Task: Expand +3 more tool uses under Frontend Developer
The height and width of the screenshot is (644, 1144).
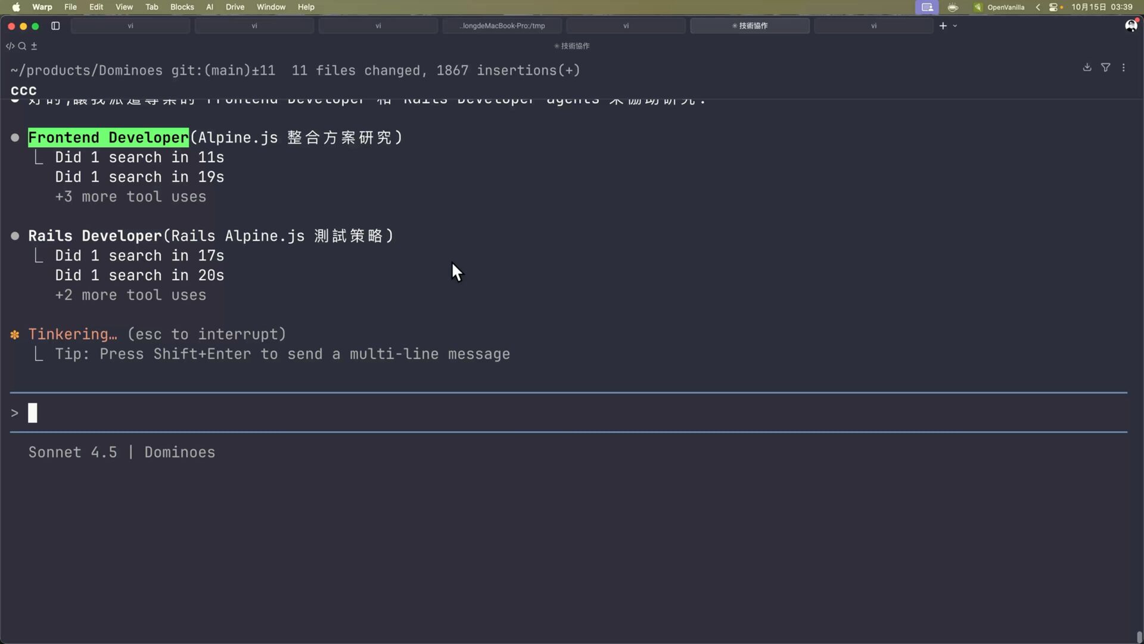Action: 130,197
